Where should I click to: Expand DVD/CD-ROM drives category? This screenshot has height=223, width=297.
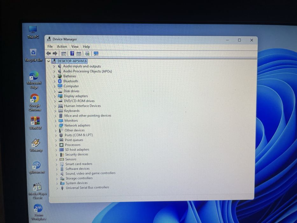pos(55,101)
